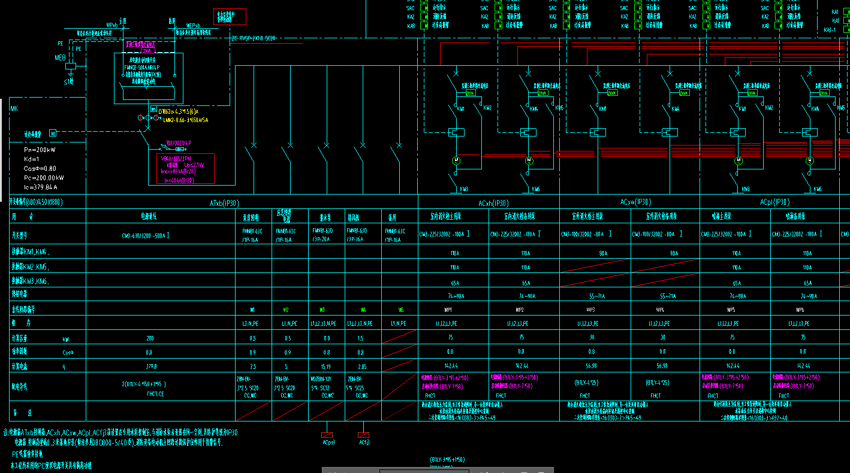Select the ACxh(IP30) cabinet header
The width and height of the screenshot is (850, 473).
pyautogui.click(x=493, y=204)
